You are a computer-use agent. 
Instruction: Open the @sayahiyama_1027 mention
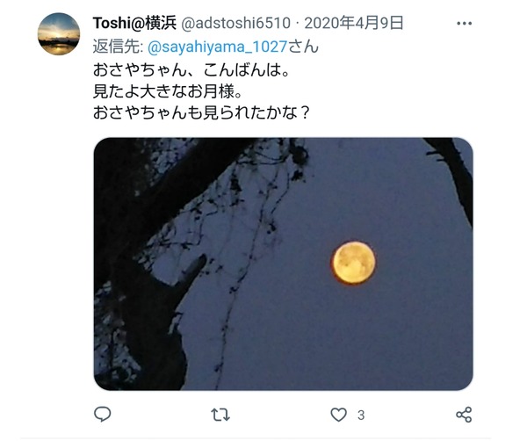coord(218,47)
